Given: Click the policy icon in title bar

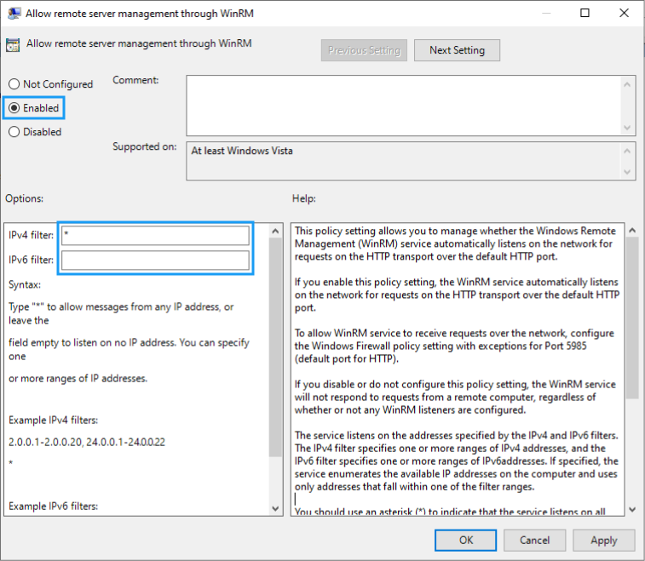Looking at the screenshot, I should tap(13, 14).
